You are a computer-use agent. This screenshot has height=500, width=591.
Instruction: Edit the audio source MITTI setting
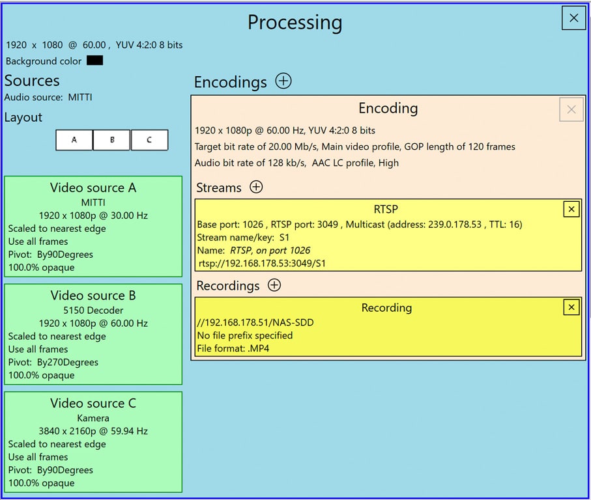point(48,97)
